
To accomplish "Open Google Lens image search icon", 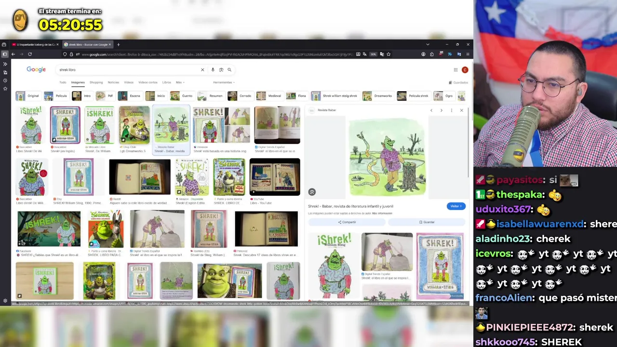I will point(221,70).
